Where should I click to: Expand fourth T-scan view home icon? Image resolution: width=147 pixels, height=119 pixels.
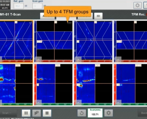118,59
